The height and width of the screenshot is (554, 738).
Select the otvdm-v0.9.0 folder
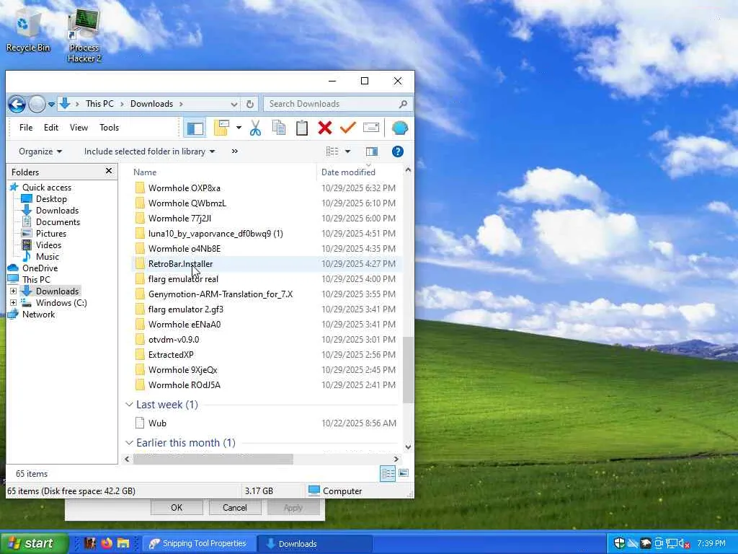pyautogui.click(x=174, y=340)
